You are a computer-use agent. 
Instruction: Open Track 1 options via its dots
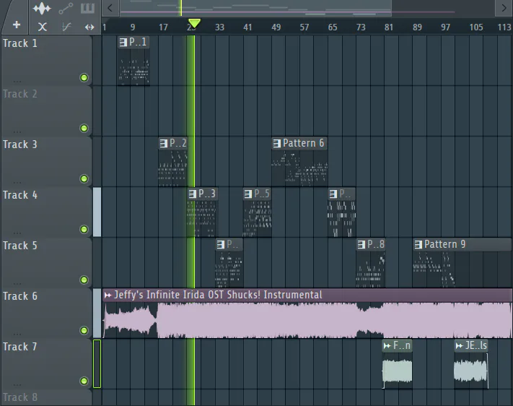tap(17, 81)
